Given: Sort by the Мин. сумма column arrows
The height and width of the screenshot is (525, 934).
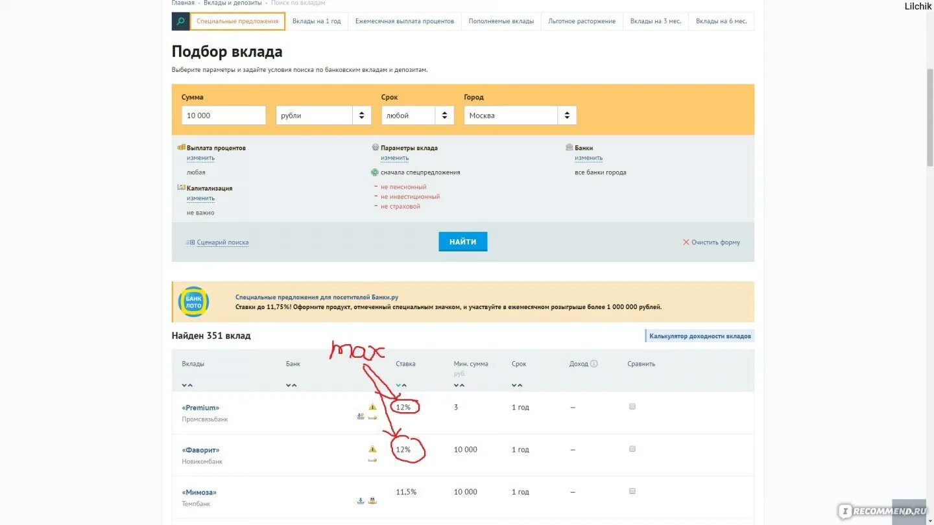Looking at the screenshot, I should tap(459, 386).
